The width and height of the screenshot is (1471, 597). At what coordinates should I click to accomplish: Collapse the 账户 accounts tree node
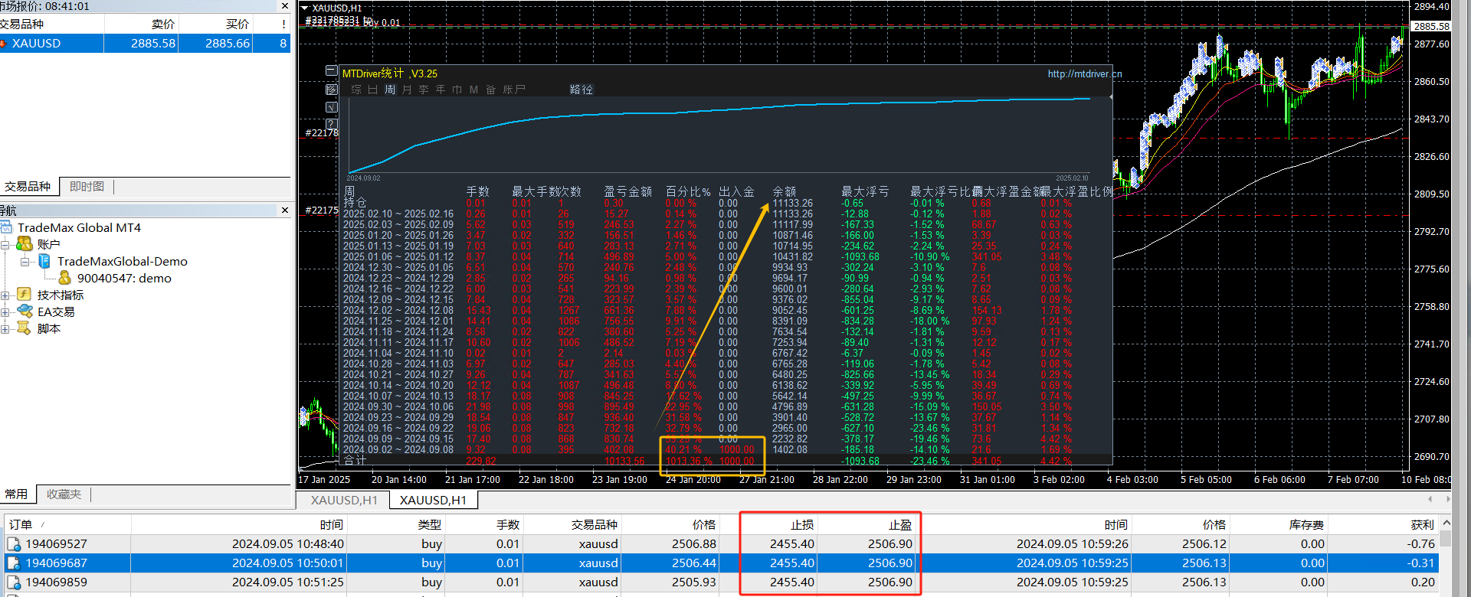point(5,244)
